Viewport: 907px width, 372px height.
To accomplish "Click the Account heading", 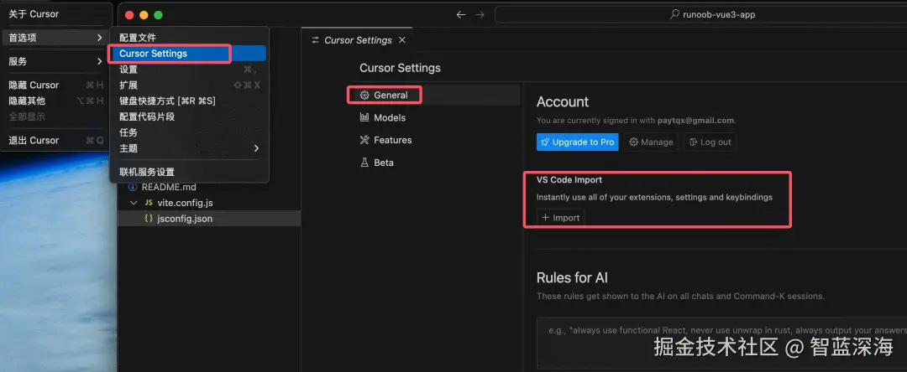I will point(563,102).
